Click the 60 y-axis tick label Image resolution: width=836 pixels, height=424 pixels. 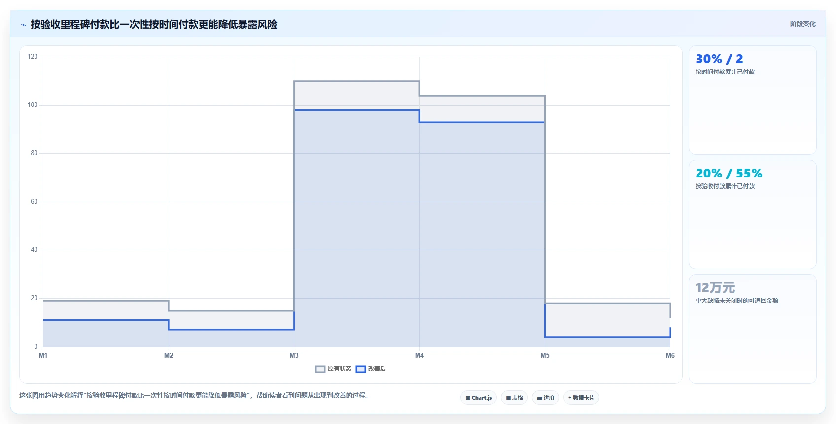tap(34, 202)
